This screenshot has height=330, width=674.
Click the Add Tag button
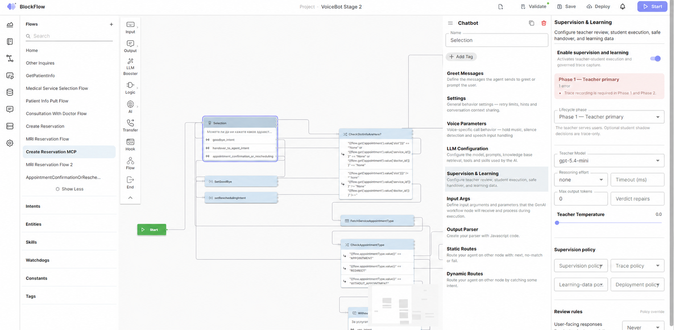461,57
